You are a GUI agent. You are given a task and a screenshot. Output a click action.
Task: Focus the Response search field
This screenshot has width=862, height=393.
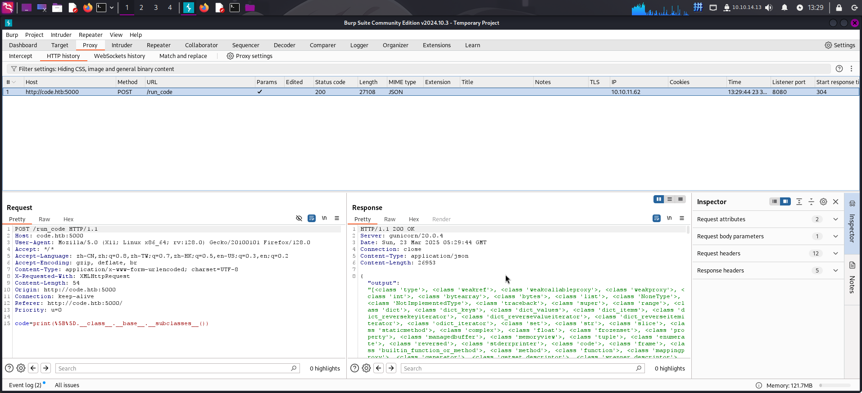tap(522, 368)
